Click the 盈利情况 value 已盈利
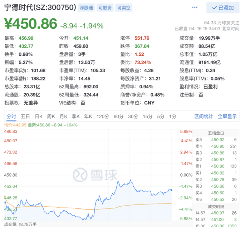This screenshot has height=227, width=245. (210, 87)
